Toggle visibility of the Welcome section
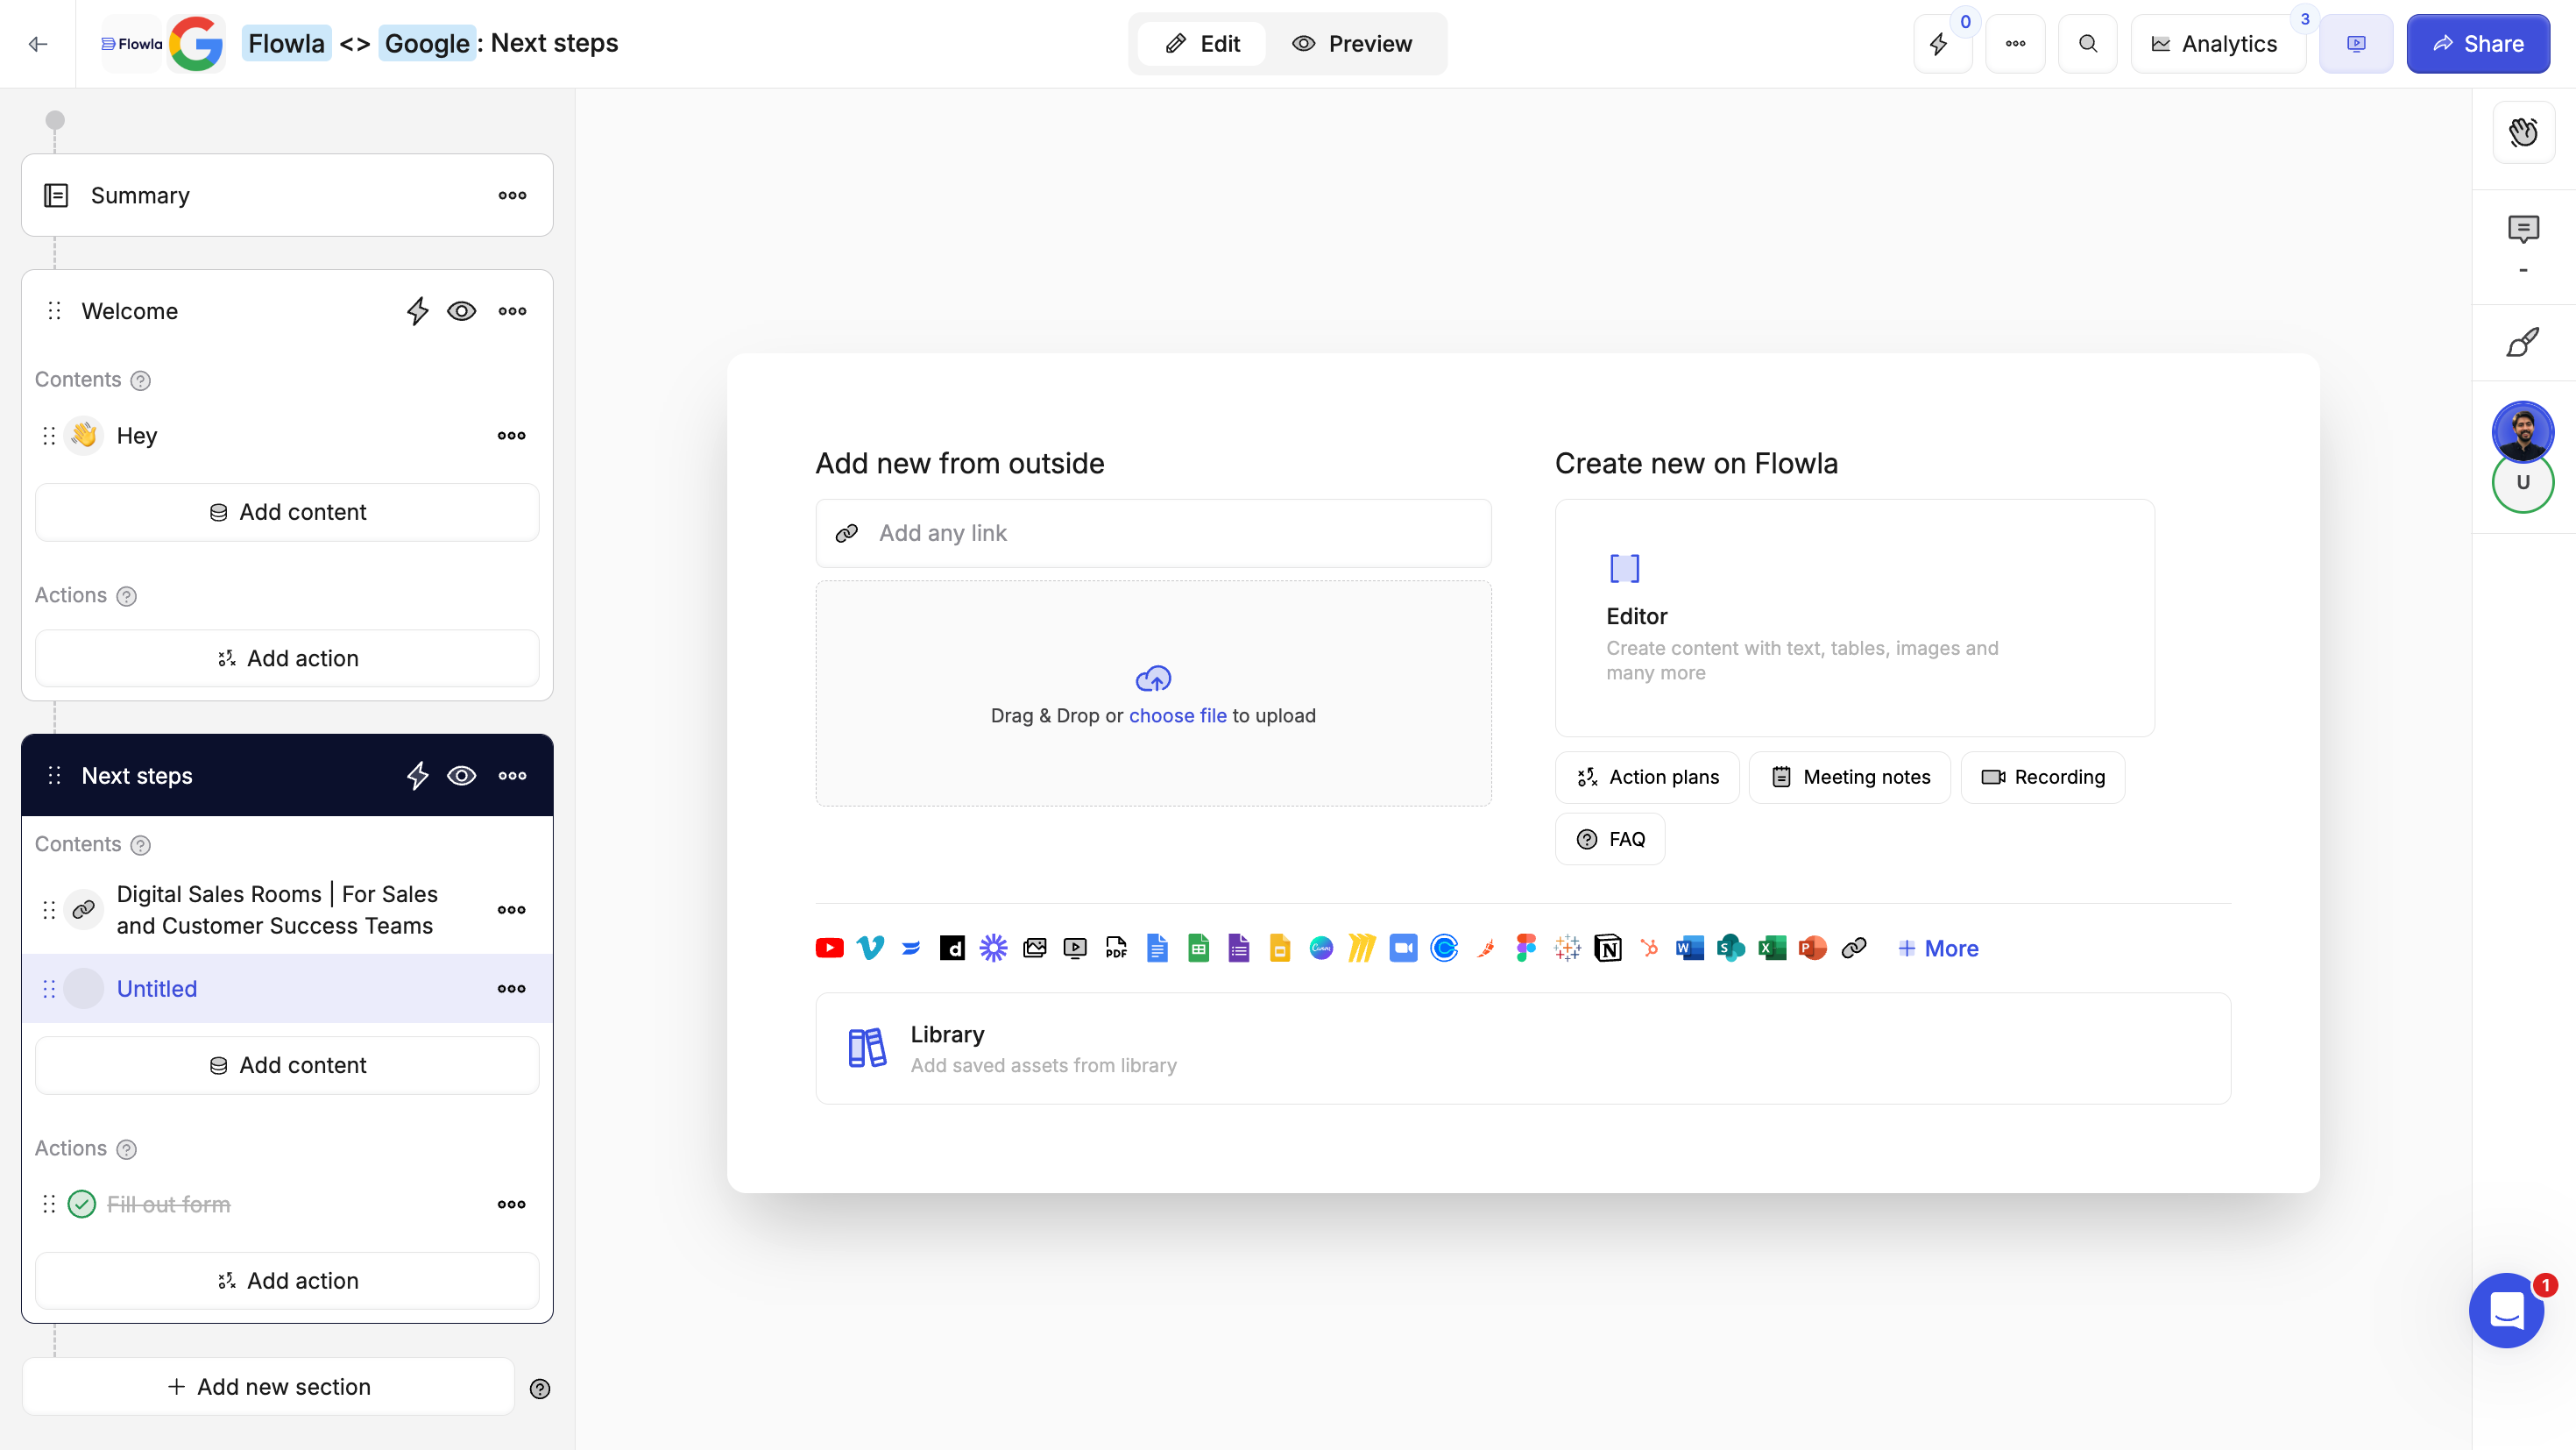The image size is (2576, 1450). (461, 311)
